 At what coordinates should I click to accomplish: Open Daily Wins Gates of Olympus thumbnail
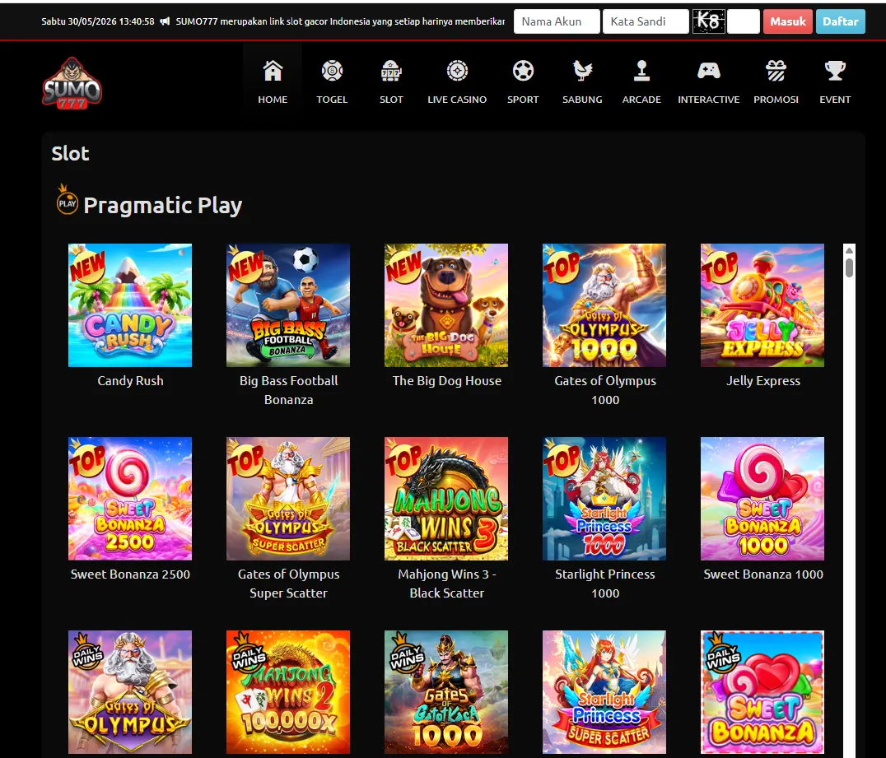pyautogui.click(x=130, y=692)
